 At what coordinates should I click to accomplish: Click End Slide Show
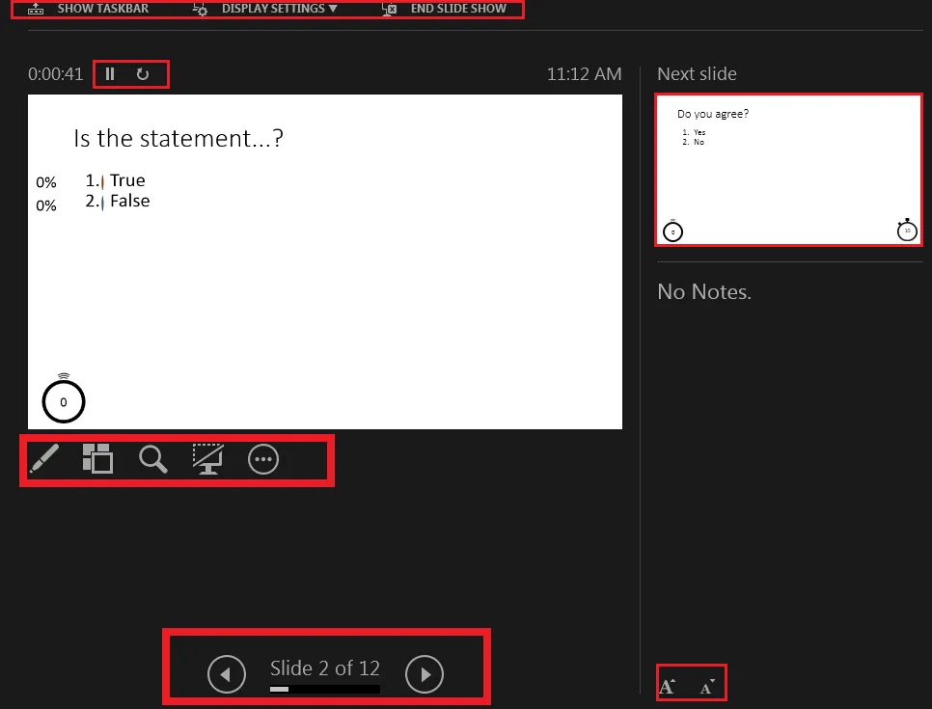tap(444, 9)
